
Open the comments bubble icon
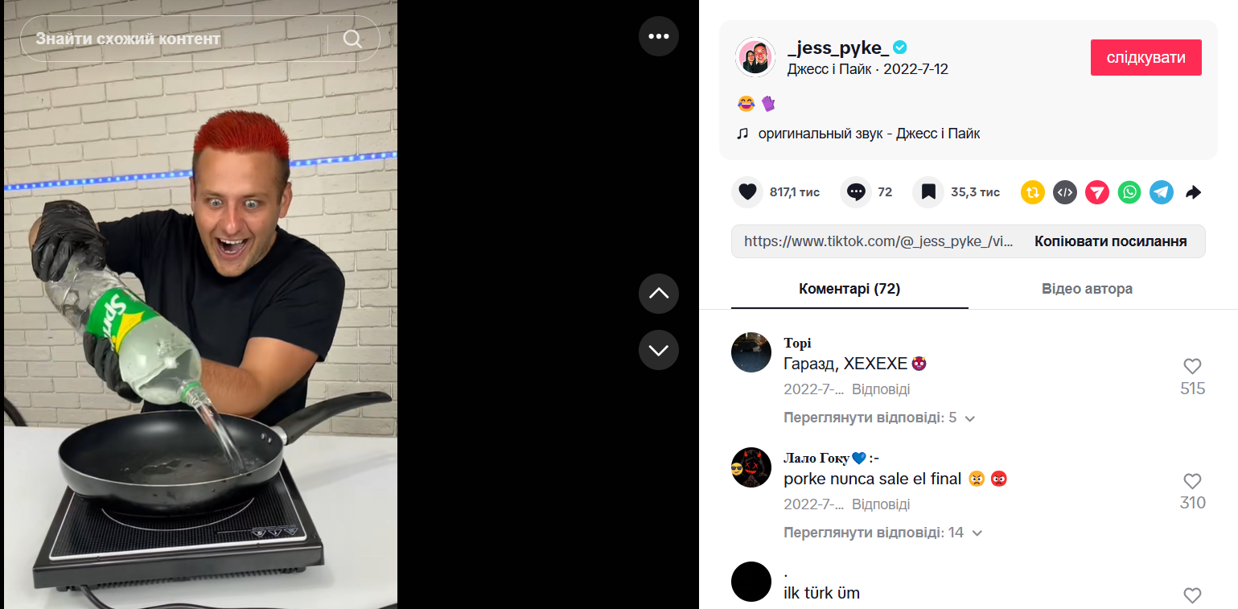[x=856, y=192]
